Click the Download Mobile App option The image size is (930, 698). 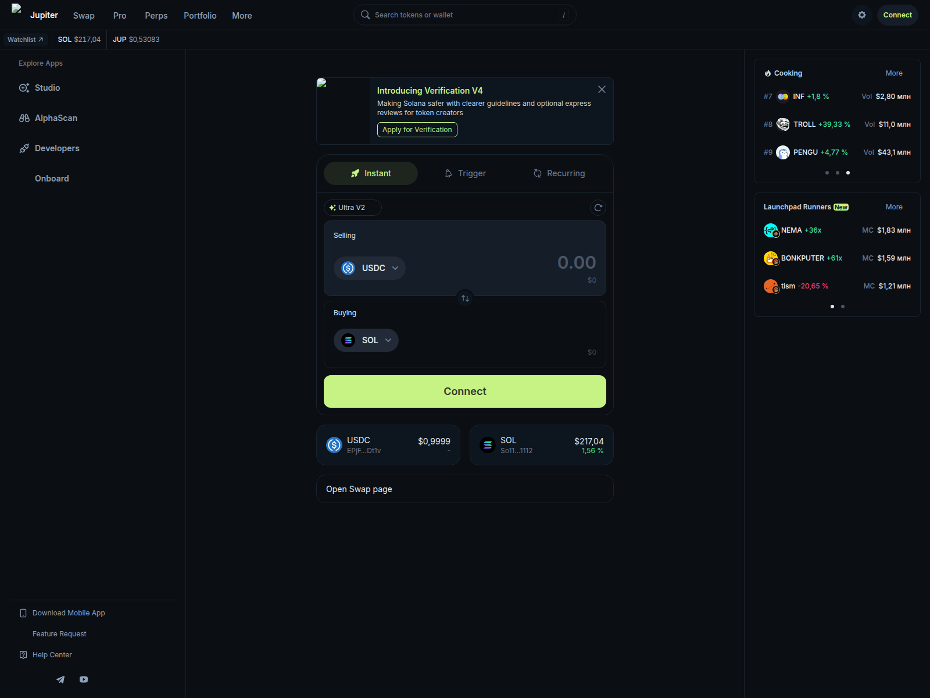(68, 612)
